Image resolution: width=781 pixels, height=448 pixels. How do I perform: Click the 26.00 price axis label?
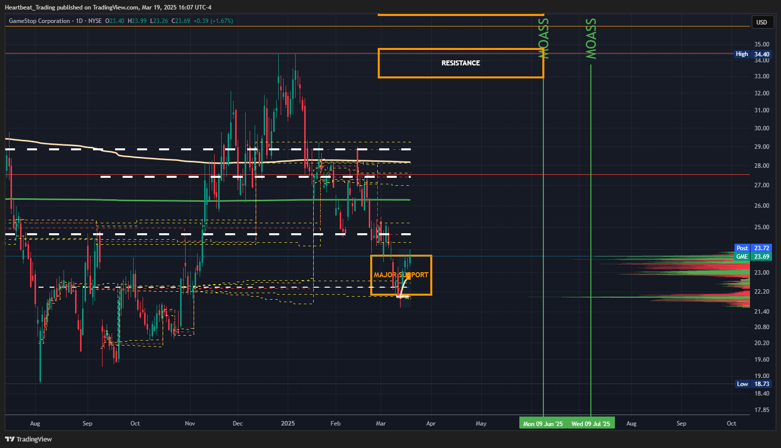[761, 206]
